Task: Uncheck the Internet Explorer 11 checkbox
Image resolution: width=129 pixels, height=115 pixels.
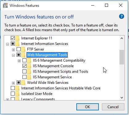Action: (13, 38)
